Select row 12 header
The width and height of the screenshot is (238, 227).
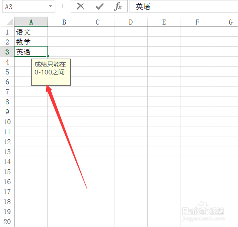7,142
